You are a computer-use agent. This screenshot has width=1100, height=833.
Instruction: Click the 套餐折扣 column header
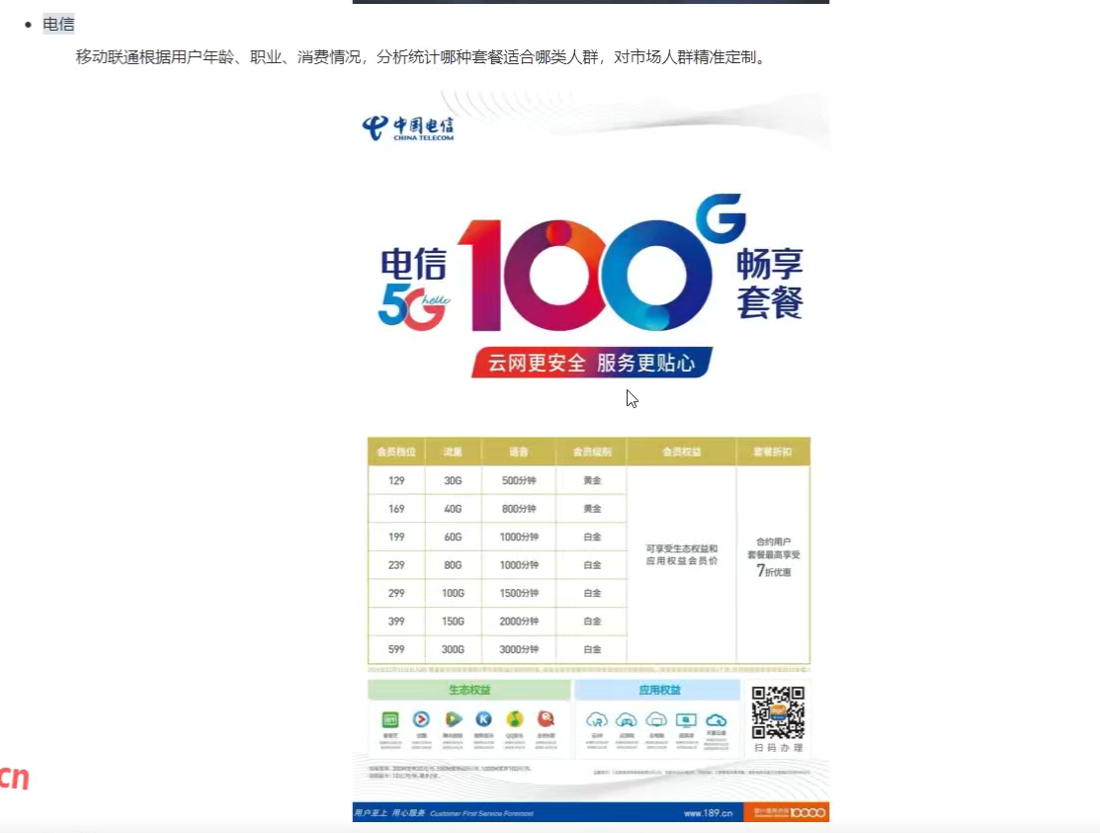point(773,452)
